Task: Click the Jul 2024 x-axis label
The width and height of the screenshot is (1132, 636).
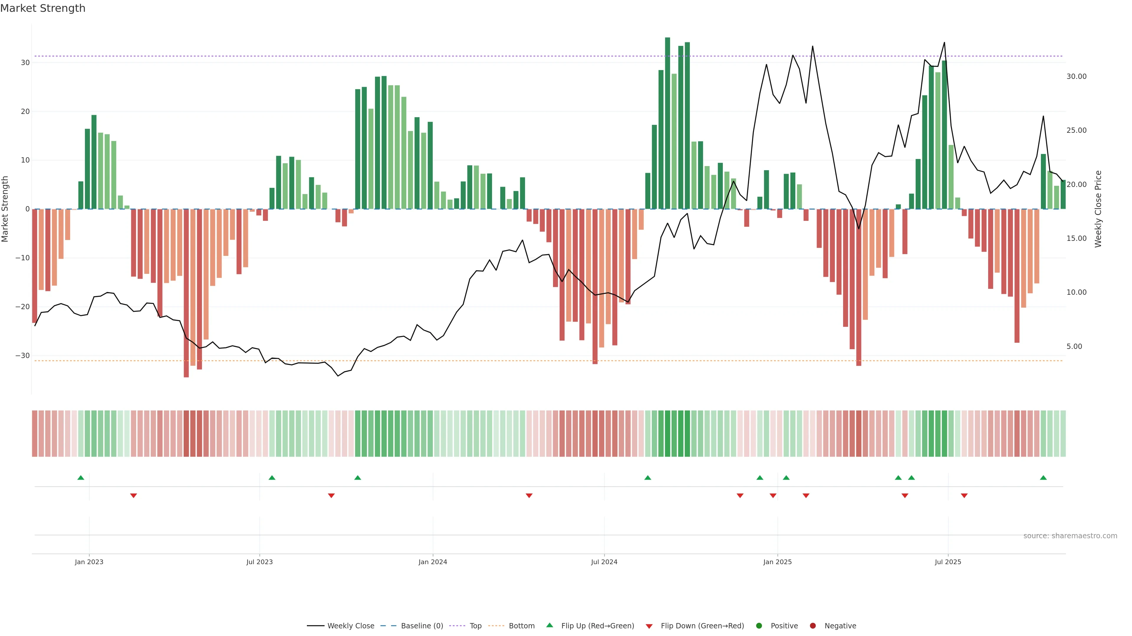Action: point(604,562)
